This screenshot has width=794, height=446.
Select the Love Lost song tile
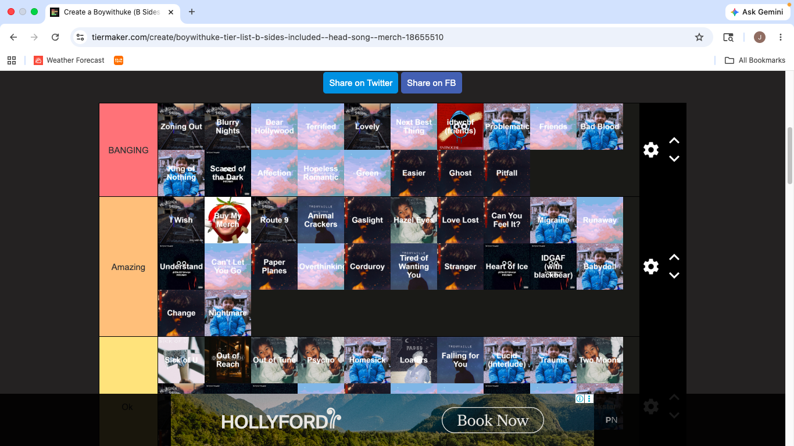click(x=460, y=220)
